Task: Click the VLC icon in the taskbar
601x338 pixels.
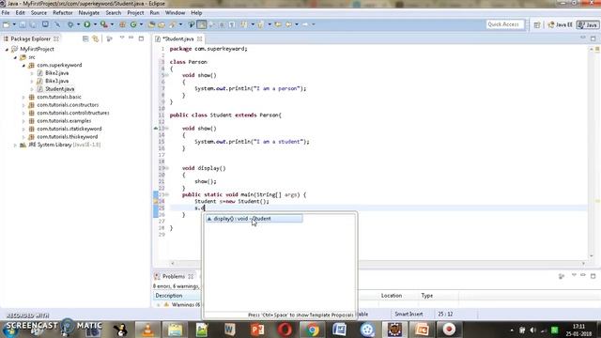Action: [x=147, y=330]
